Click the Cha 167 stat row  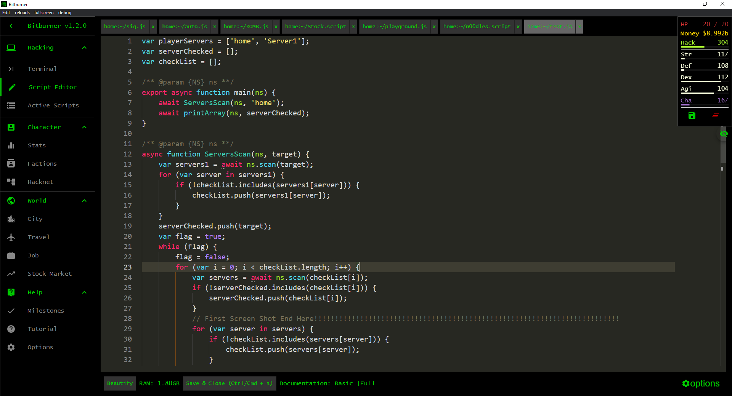point(704,101)
